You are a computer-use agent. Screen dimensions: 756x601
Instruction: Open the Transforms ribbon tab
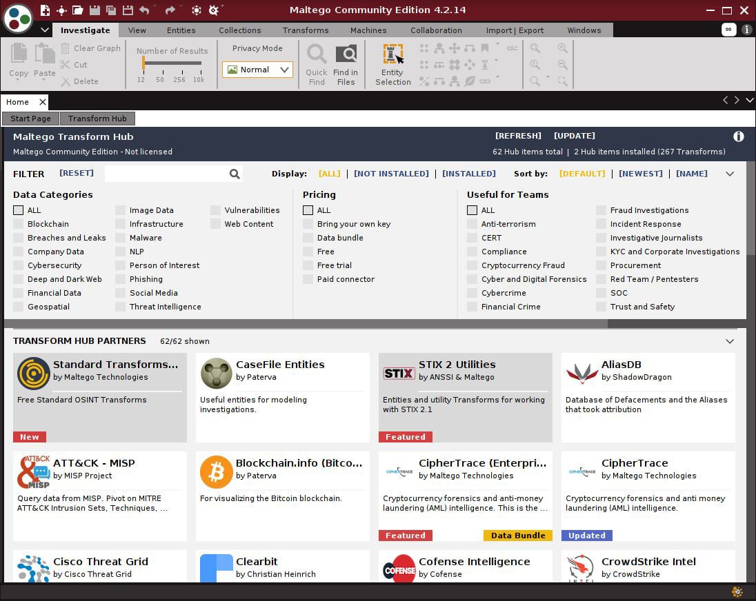306,30
